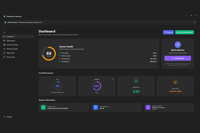Screen dimensions: 200x133
Task: Click the Memory usage ring showing 65%
Action: [97, 86]
